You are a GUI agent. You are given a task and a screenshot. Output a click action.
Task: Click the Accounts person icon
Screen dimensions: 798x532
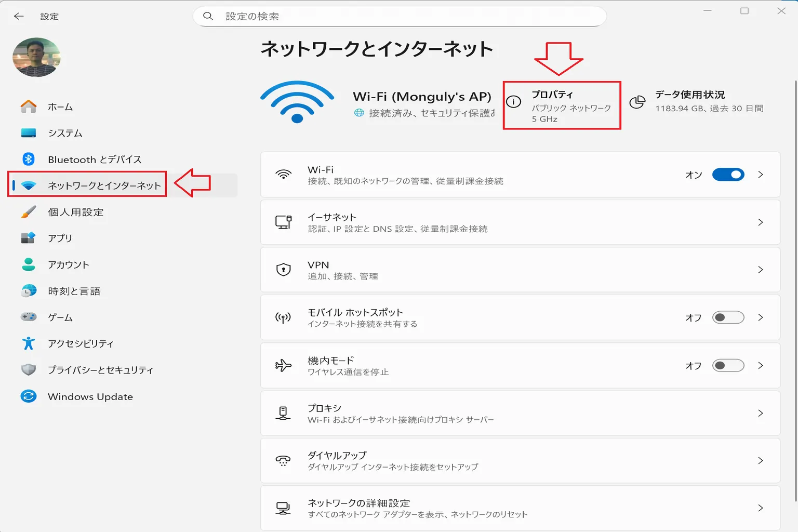(29, 264)
